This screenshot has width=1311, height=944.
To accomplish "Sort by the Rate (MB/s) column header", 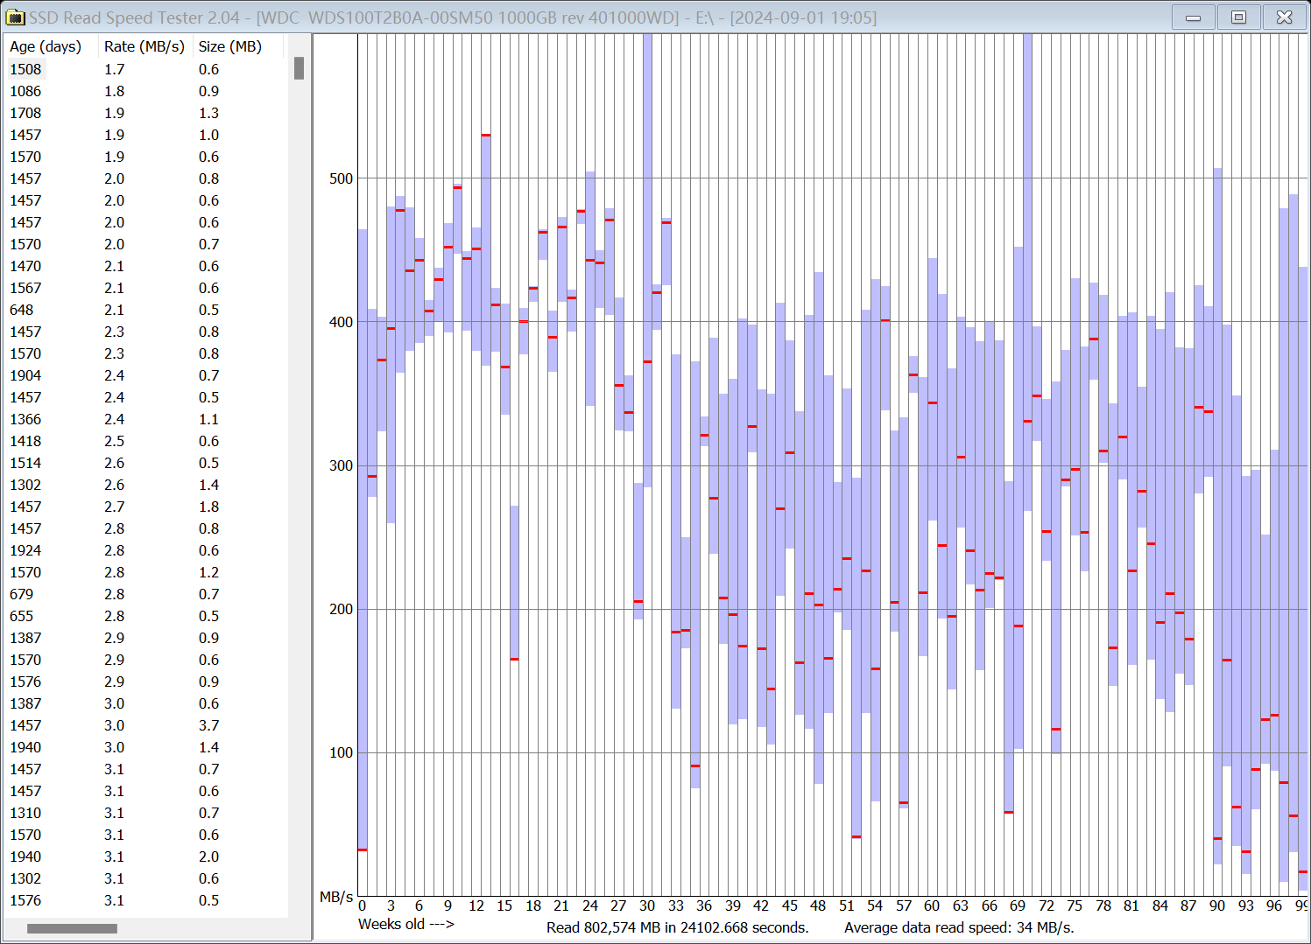I will (x=144, y=47).
